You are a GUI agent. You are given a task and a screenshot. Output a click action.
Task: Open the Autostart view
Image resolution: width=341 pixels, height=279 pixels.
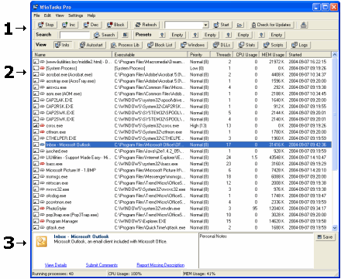pyautogui.click(x=91, y=45)
